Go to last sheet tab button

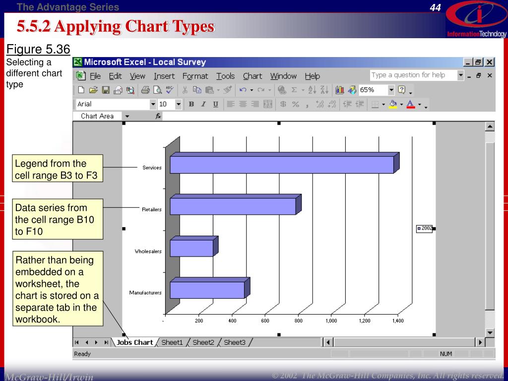pos(106,342)
